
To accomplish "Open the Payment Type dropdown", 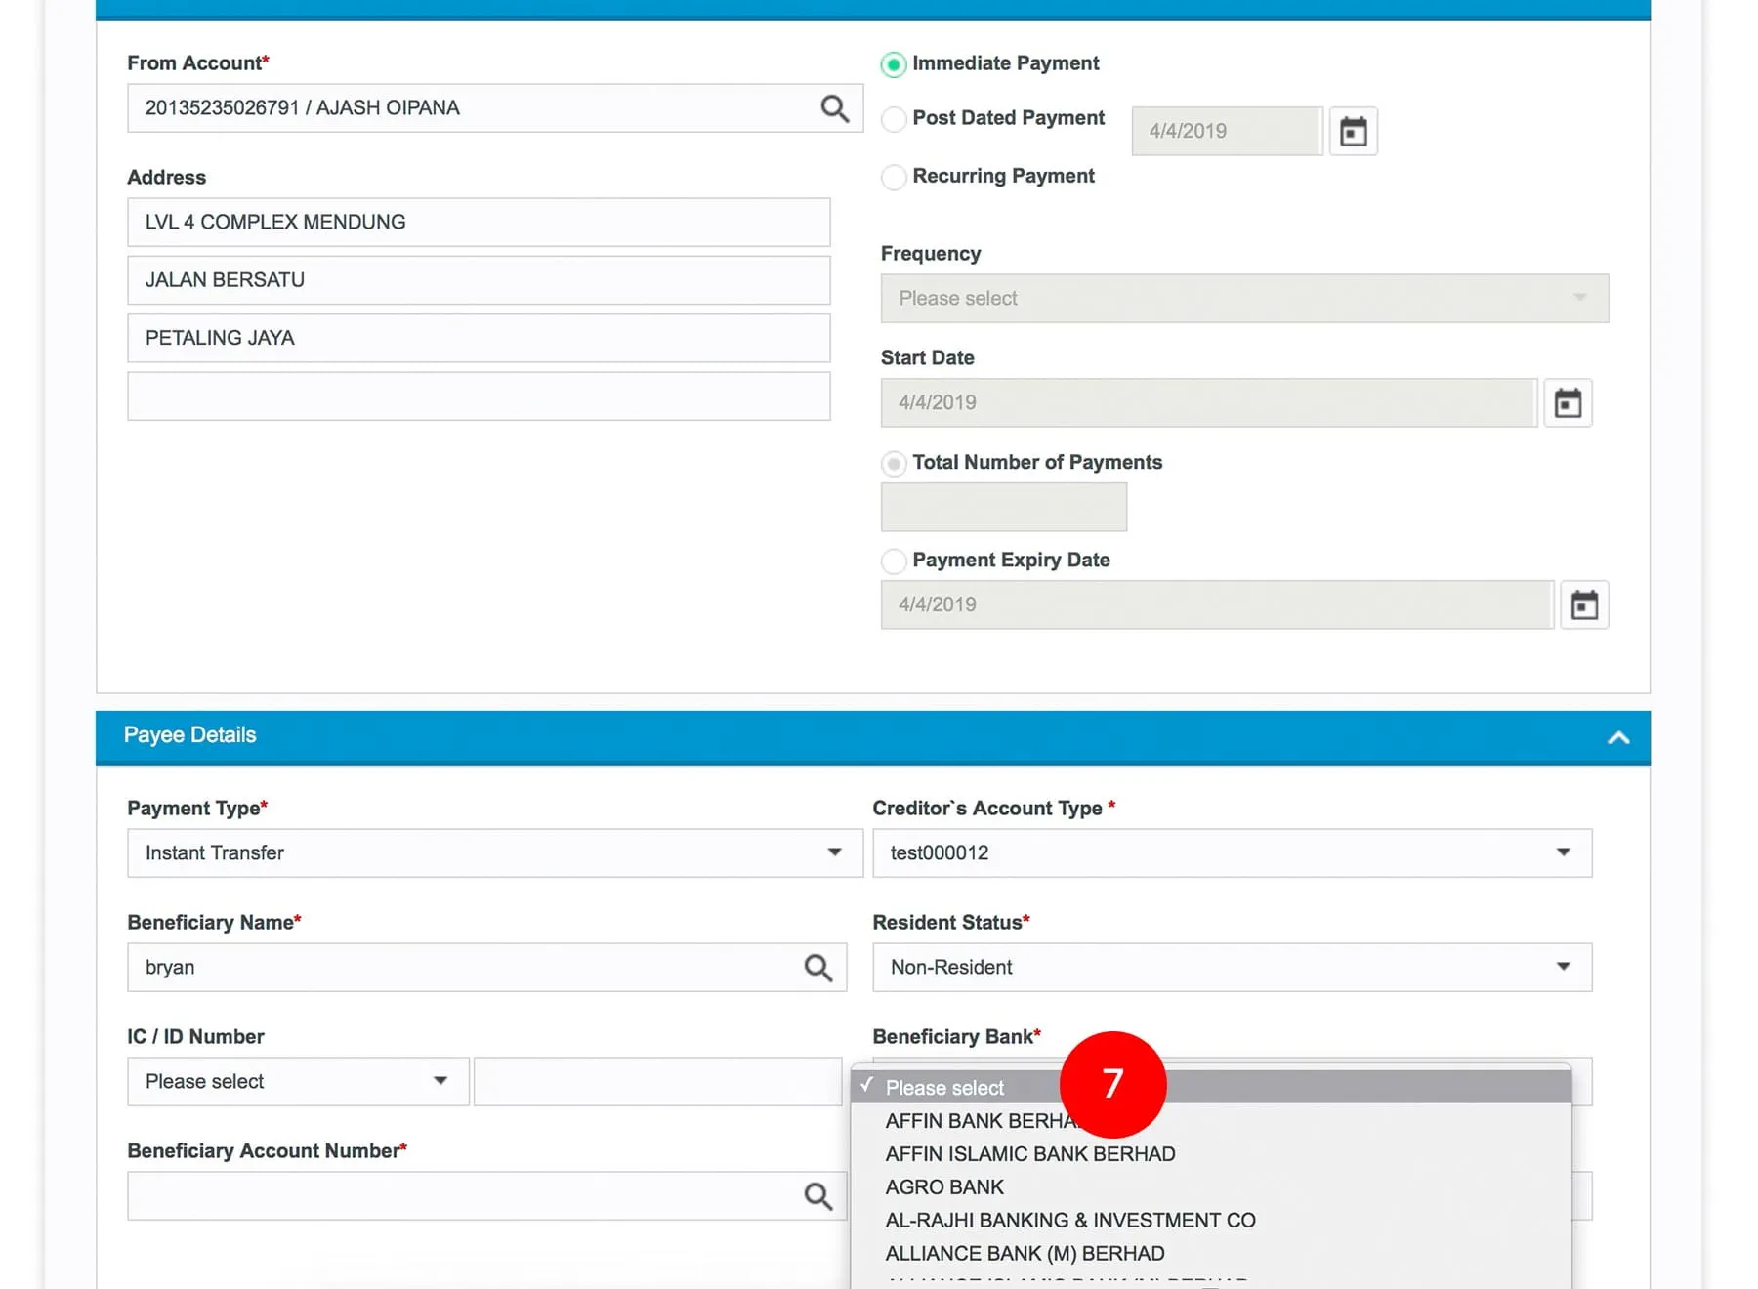I will [x=494, y=853].
